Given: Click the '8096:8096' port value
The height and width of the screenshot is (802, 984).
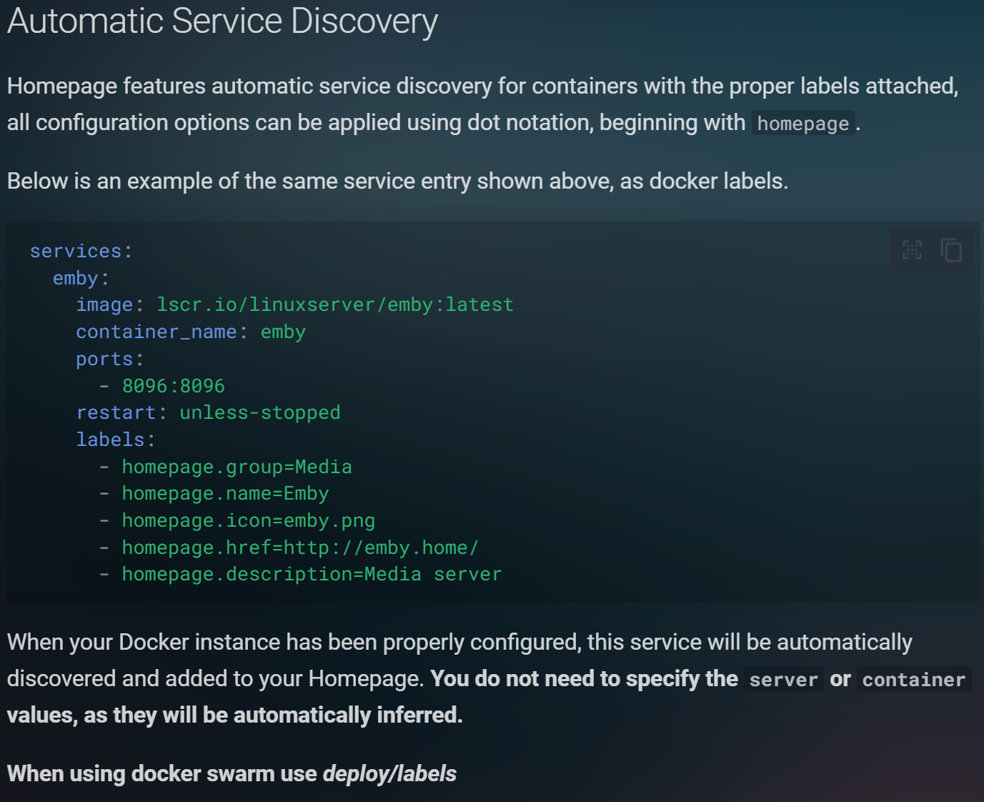Looking at the screenshot, I should point(174,386).
